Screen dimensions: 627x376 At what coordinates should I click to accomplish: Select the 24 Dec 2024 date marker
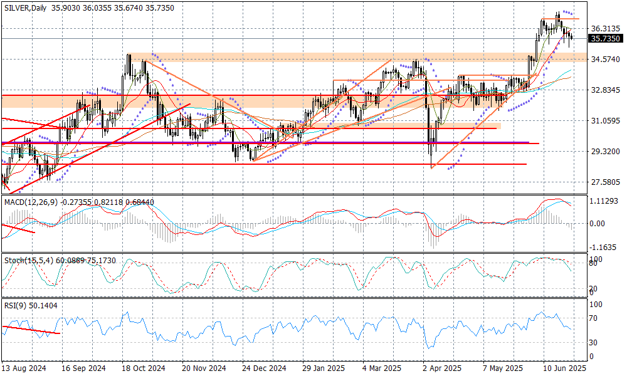263,368
